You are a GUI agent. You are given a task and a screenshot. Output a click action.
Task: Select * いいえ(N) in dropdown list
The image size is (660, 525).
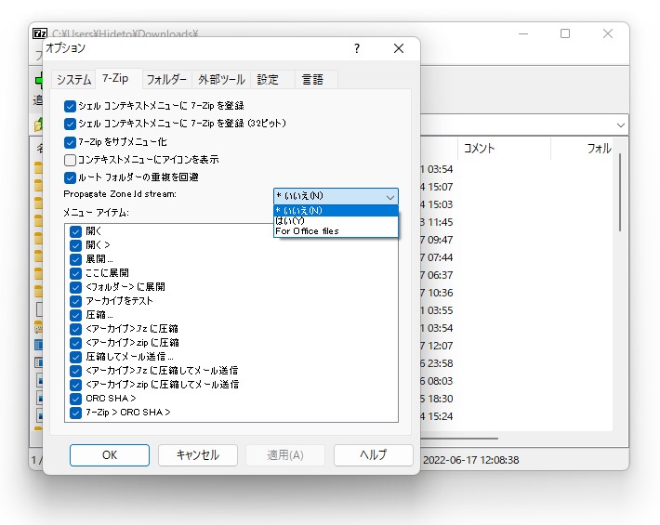[x=336, y=210]
